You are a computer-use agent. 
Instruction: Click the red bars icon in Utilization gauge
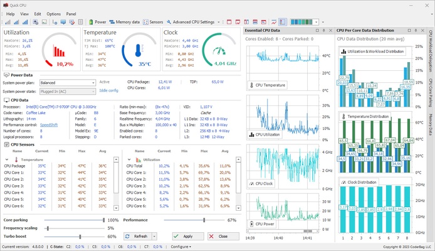(59, 51)
